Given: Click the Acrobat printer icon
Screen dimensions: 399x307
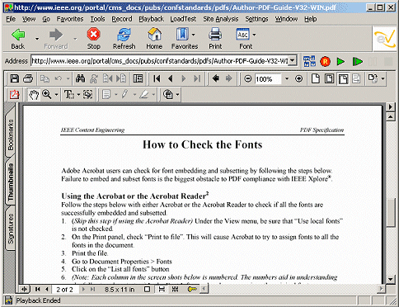Looking at the screenshot, I should point(28,79).
